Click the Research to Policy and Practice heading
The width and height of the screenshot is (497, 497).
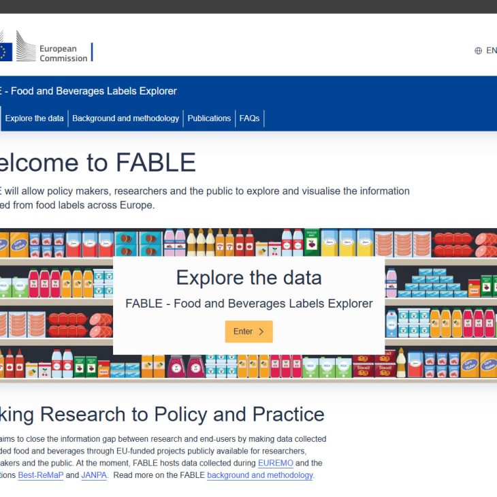(163, 414)
